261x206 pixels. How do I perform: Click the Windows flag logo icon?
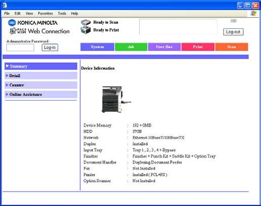click(x=253, y=14)
